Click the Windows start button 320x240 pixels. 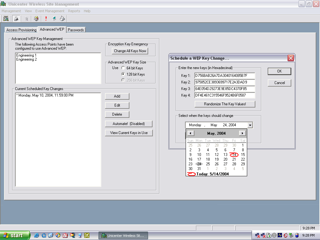tap(15, 235)
